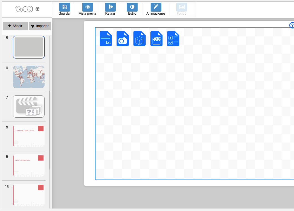Click the Guardar save icon
The height and width of the screenshot is (211, 294).
click(65, 7)
